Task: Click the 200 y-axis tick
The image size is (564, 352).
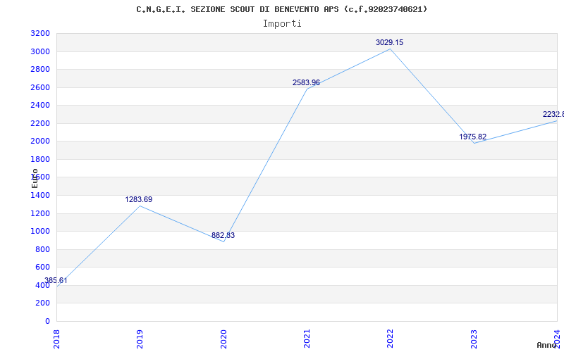Action: 43,303
